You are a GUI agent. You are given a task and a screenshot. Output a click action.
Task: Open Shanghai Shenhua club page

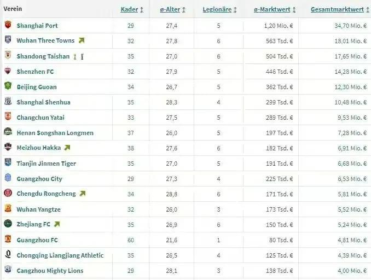point(44,102)
